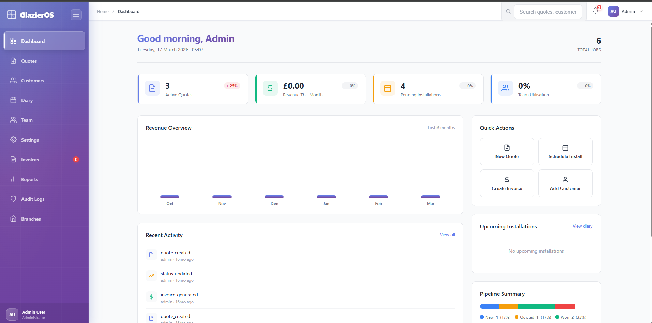Toggle the sidebar with hamburger button
This screenshot has height=323, width=652.
tap(76, 15)
